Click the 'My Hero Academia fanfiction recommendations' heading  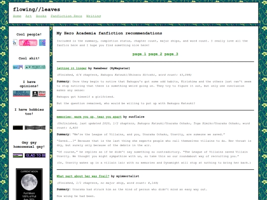point(109,33)
